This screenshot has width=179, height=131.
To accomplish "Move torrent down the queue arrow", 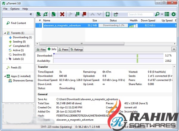I will (x=99, y=14).
